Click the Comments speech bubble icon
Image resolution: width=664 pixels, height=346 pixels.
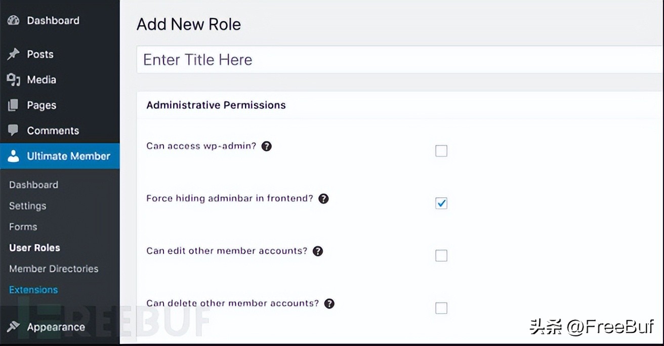pos(13,131)
